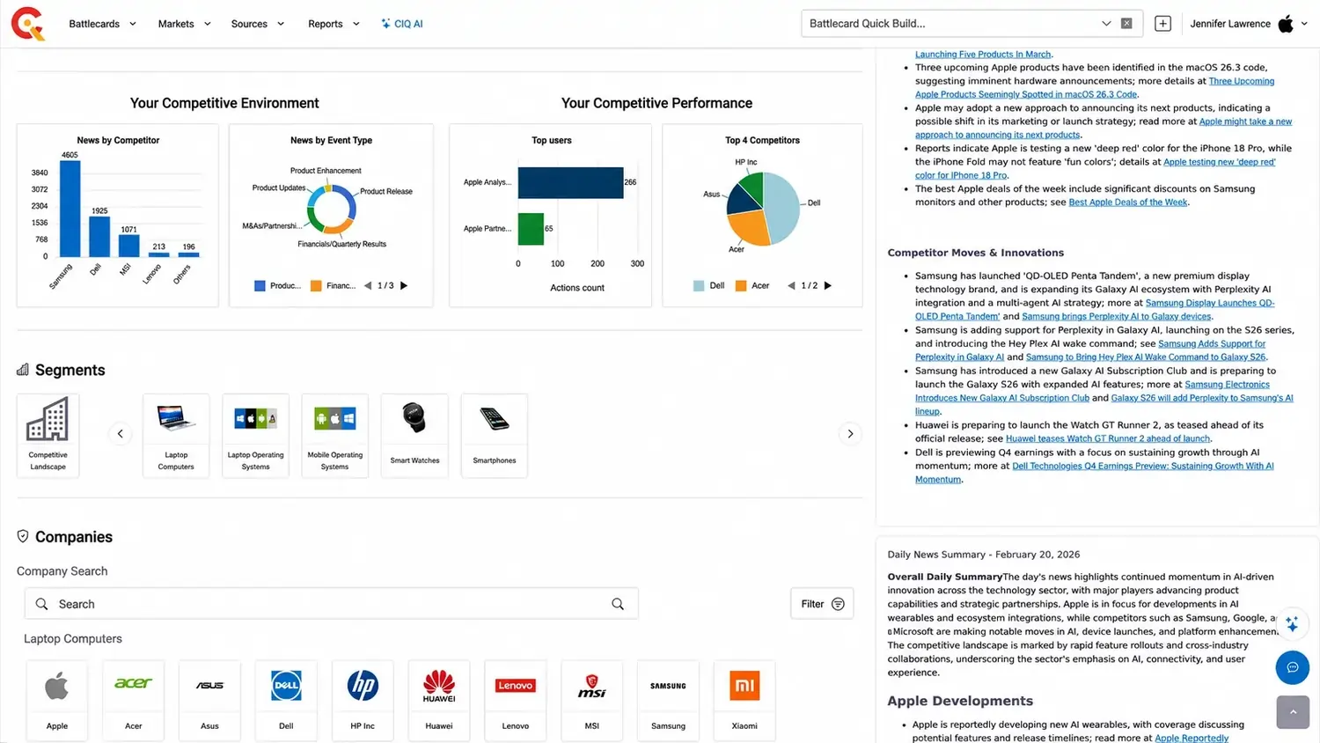The width and height of the screenshot is (1320, 743).
Task: Go to next legend page in Top 4 Competitors
Action: [x=827, y=285]
